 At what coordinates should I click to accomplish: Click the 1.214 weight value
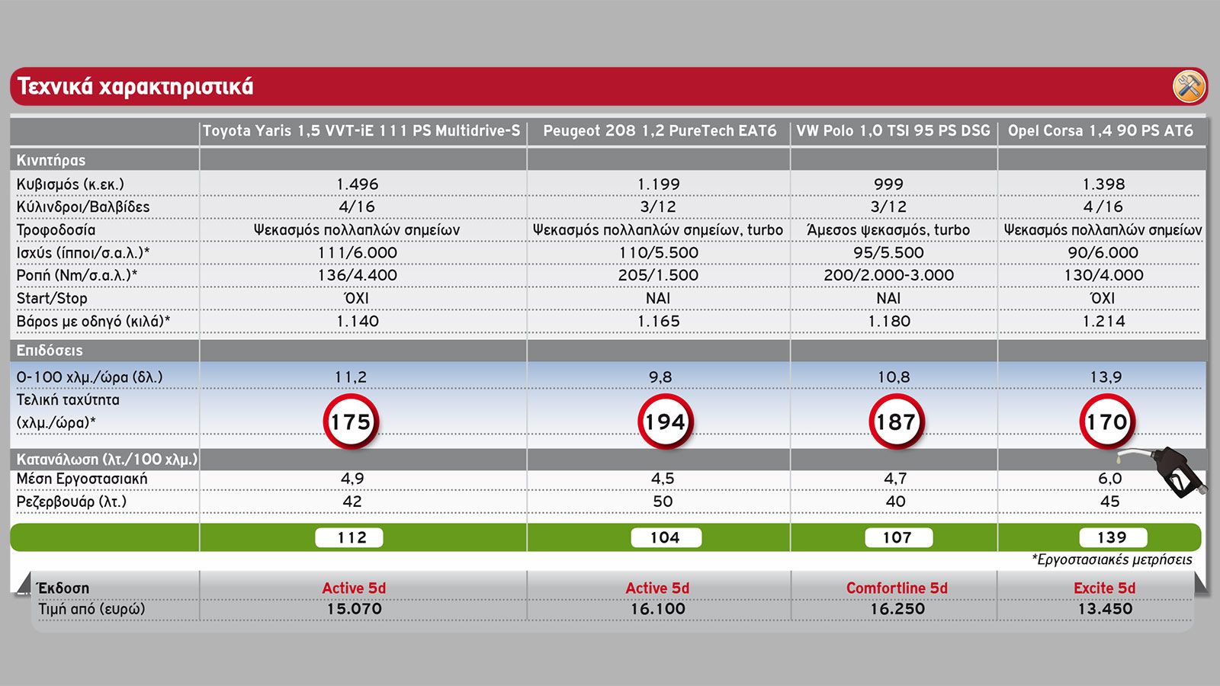click(1103, 321)
